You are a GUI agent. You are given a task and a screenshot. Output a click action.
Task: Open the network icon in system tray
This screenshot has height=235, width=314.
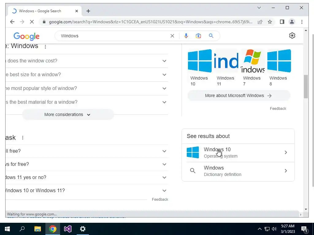(267, 229)
